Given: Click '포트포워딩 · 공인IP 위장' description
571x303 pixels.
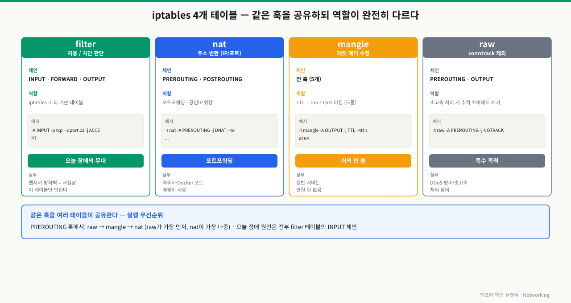Looking at the screenshot, I should 187,102.
